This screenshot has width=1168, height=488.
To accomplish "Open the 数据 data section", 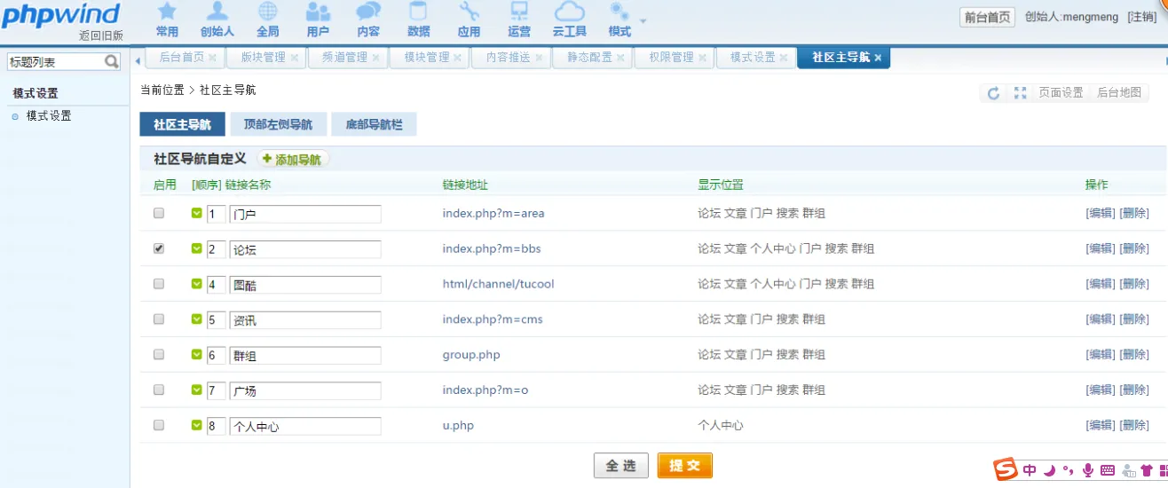I will [418, 20].
